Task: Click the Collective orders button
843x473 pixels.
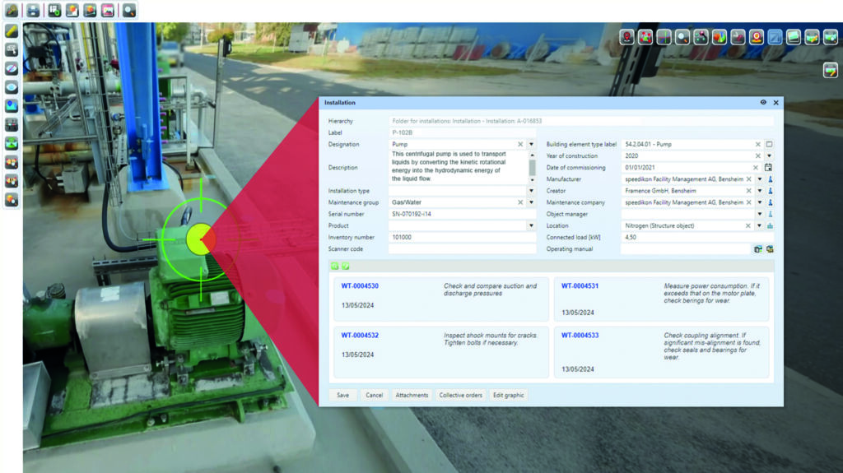Action: 460,395
